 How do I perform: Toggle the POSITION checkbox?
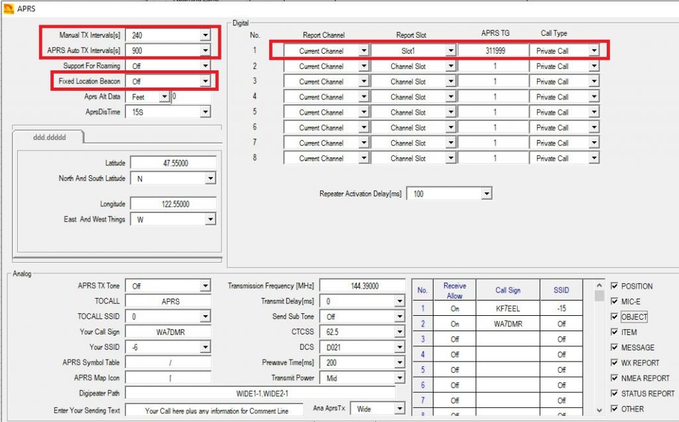(614, 286)
